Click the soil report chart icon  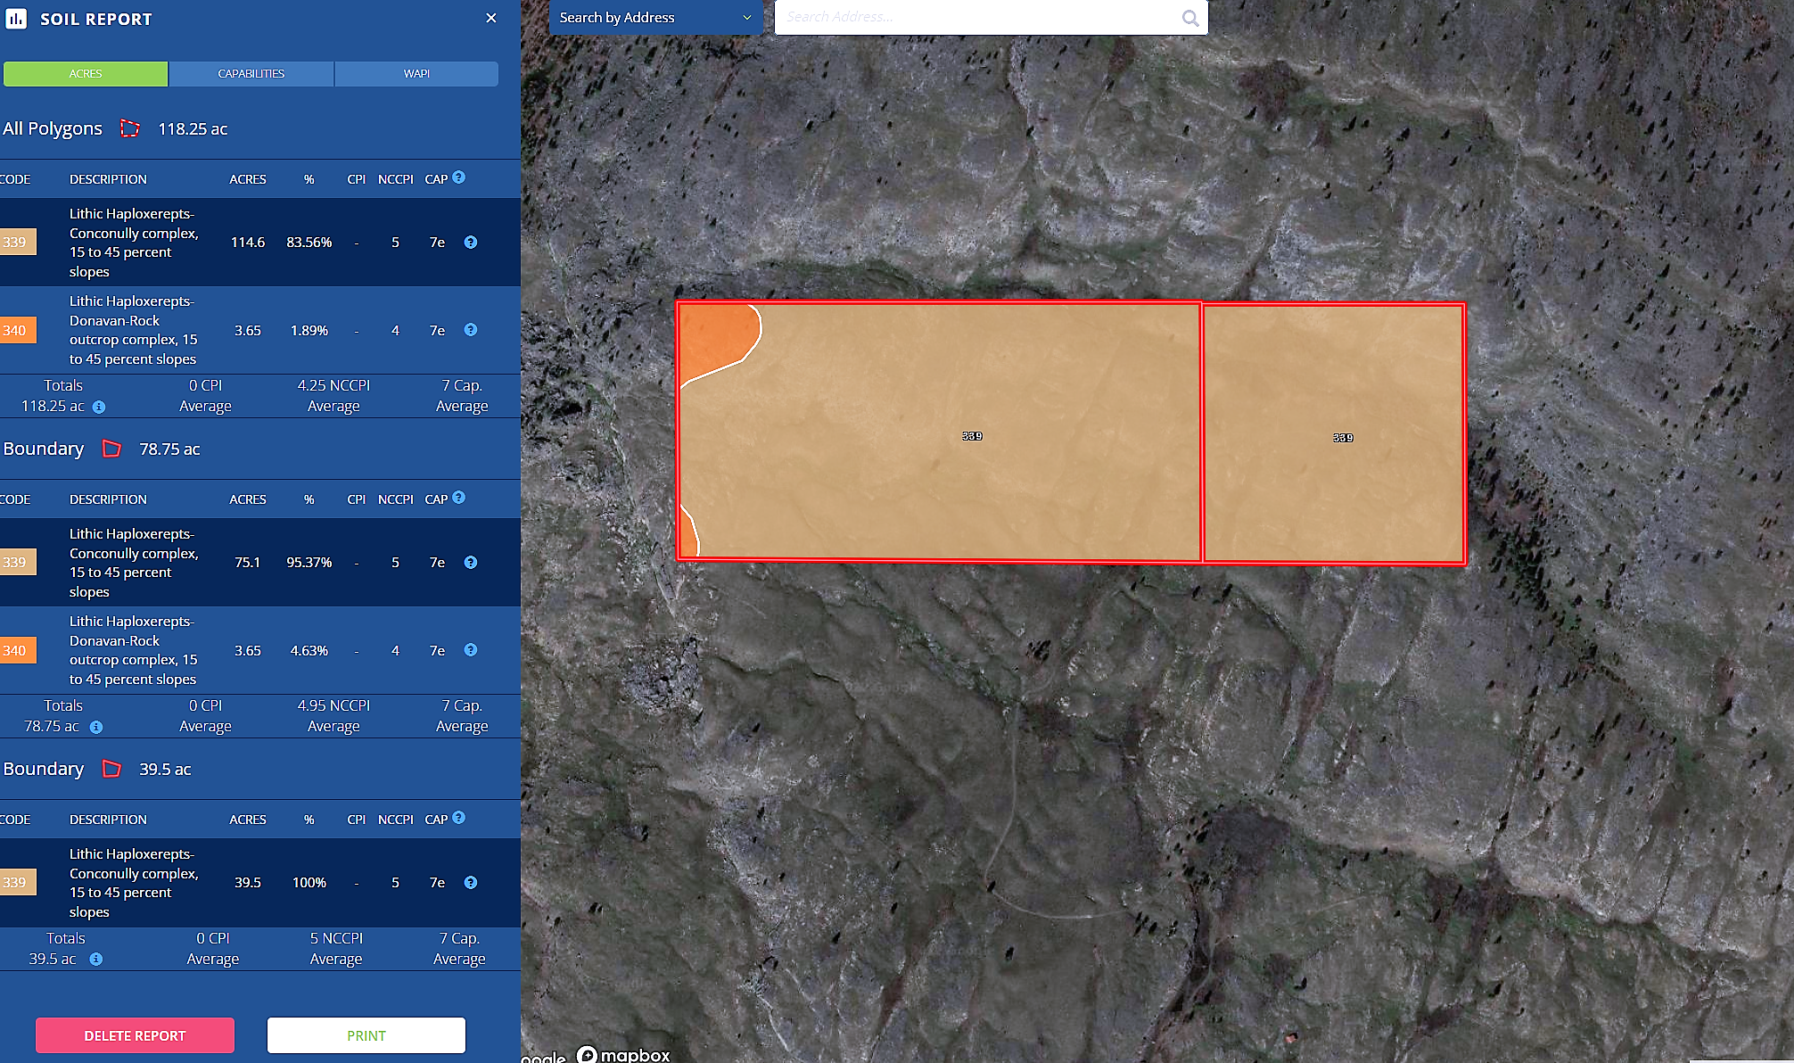16,19
